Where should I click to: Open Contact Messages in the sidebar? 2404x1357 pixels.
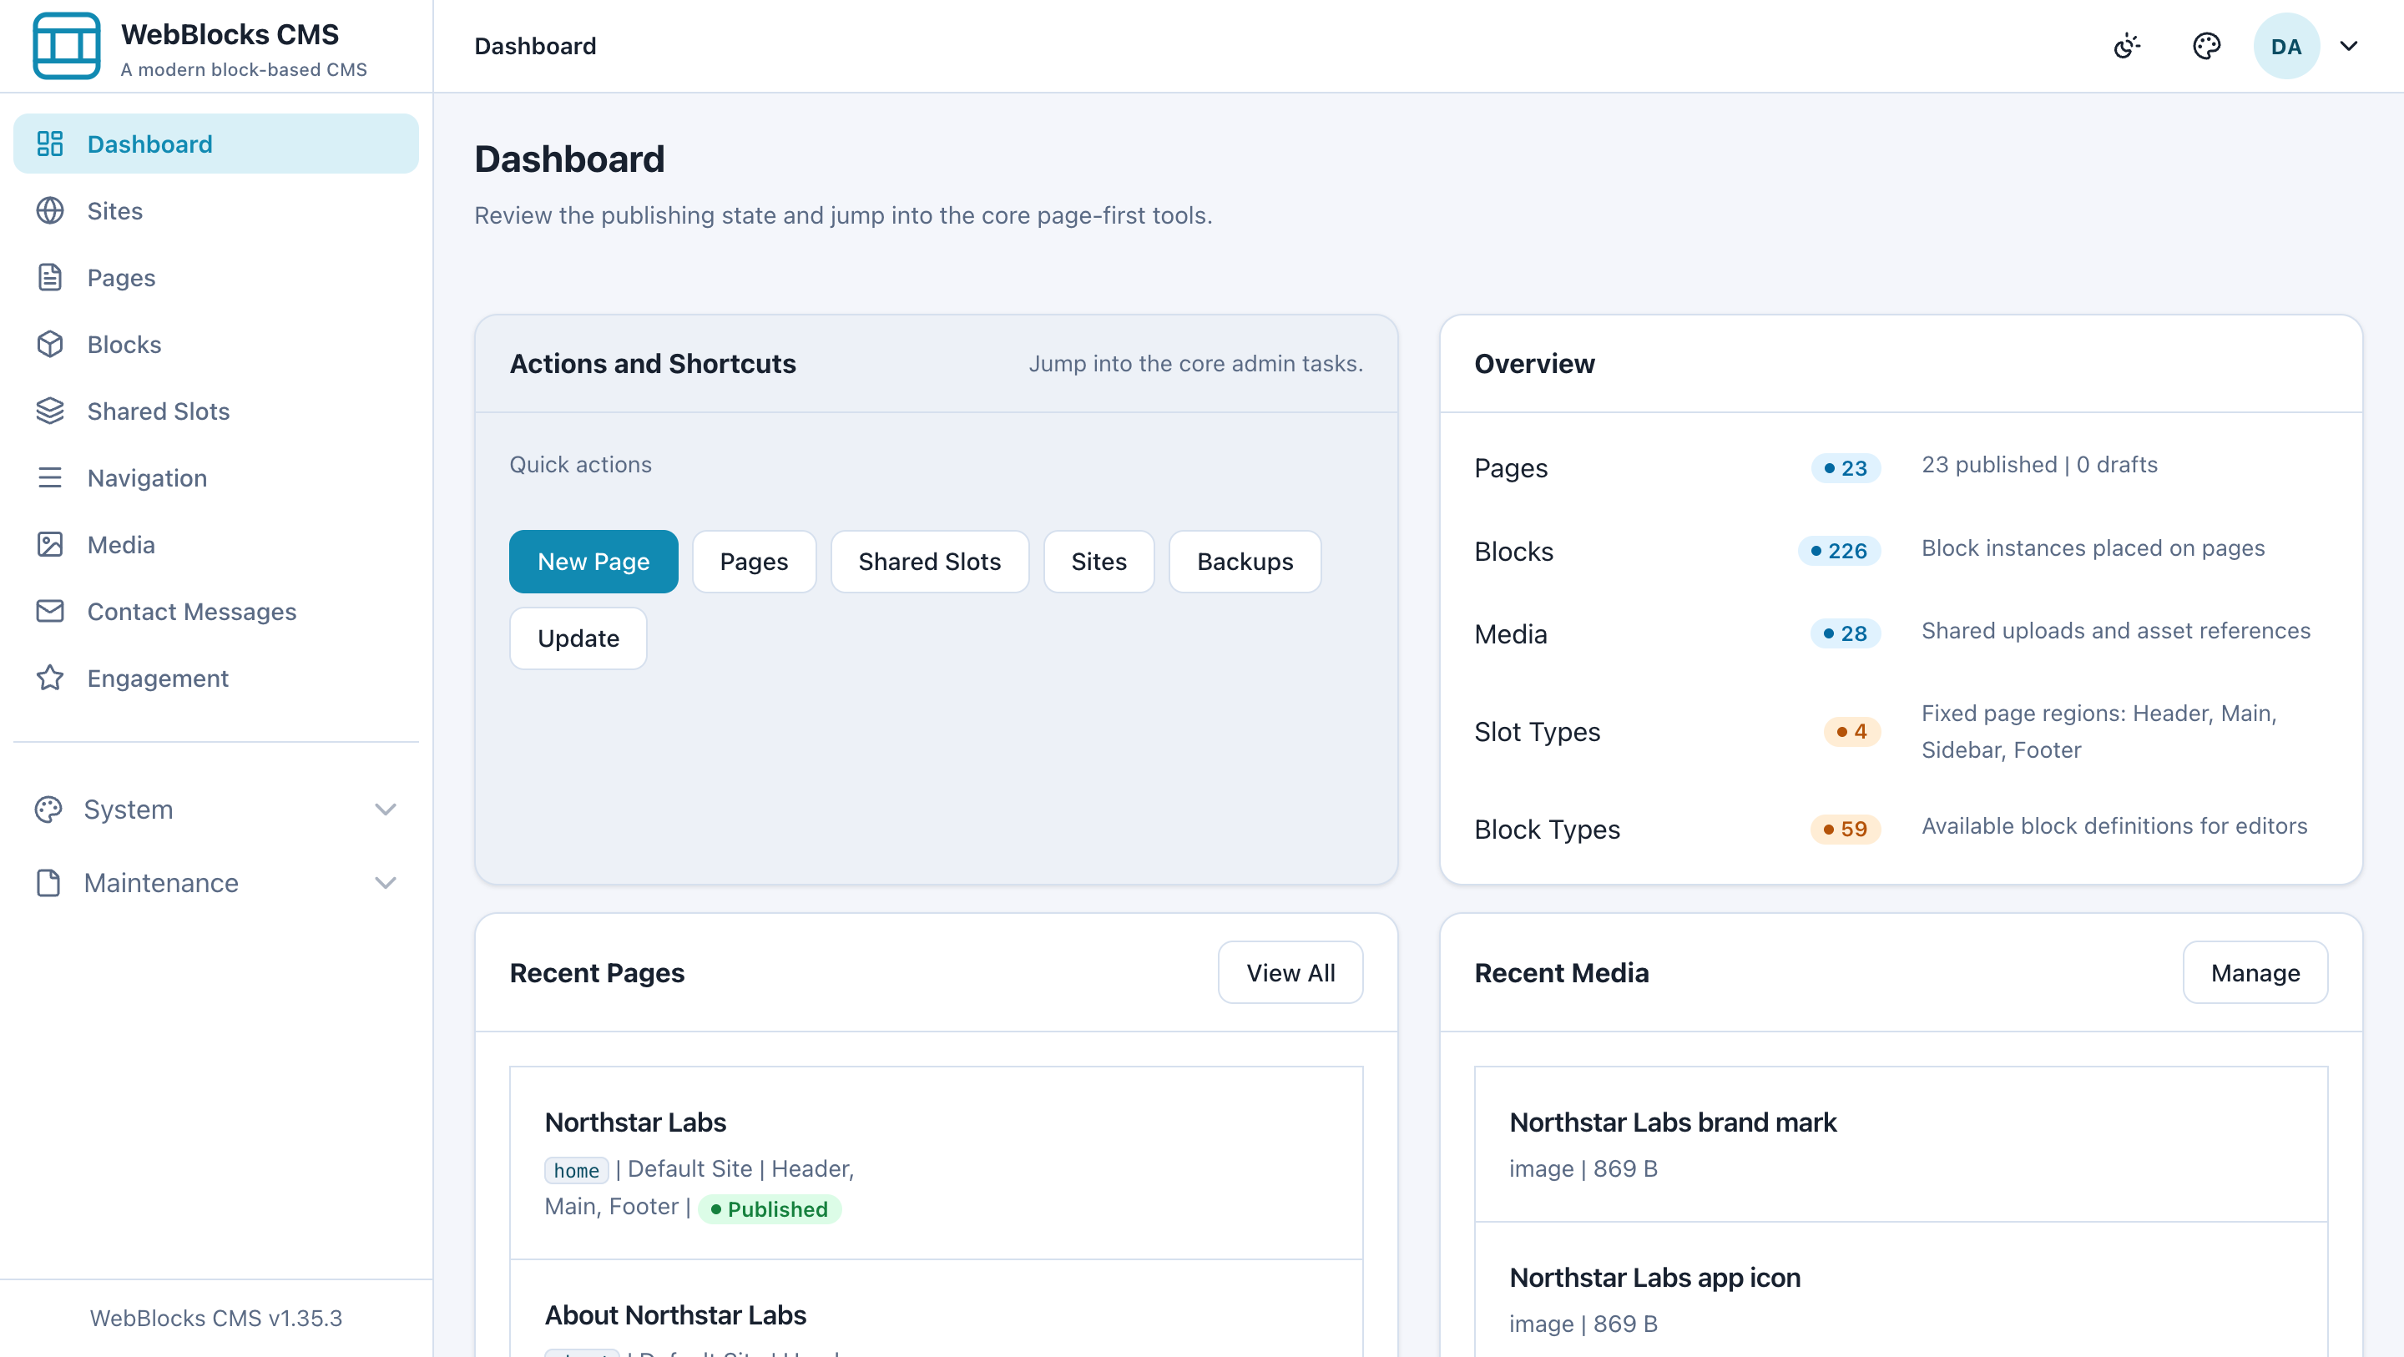(215, 611)
